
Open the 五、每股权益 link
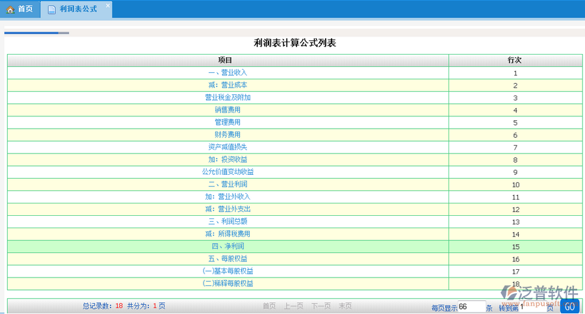coord(227,258)
